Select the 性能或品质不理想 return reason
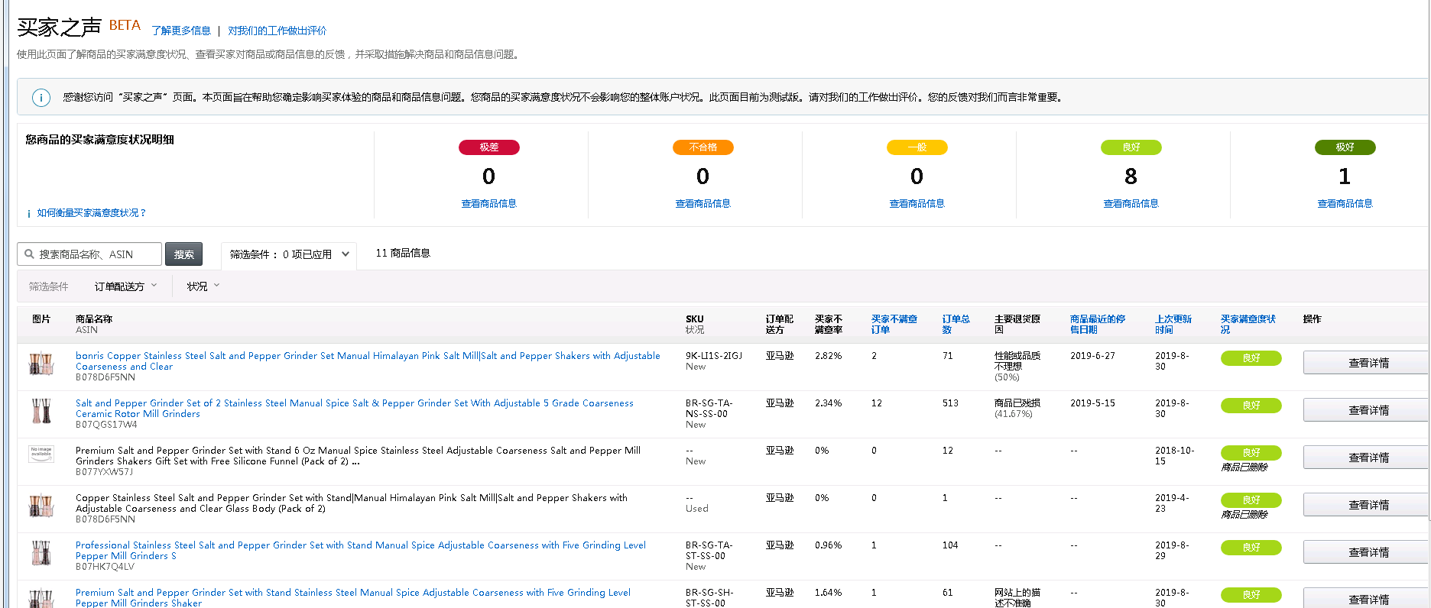The width and height of the screenshot is (1431, 608). tap(1017, 361)
